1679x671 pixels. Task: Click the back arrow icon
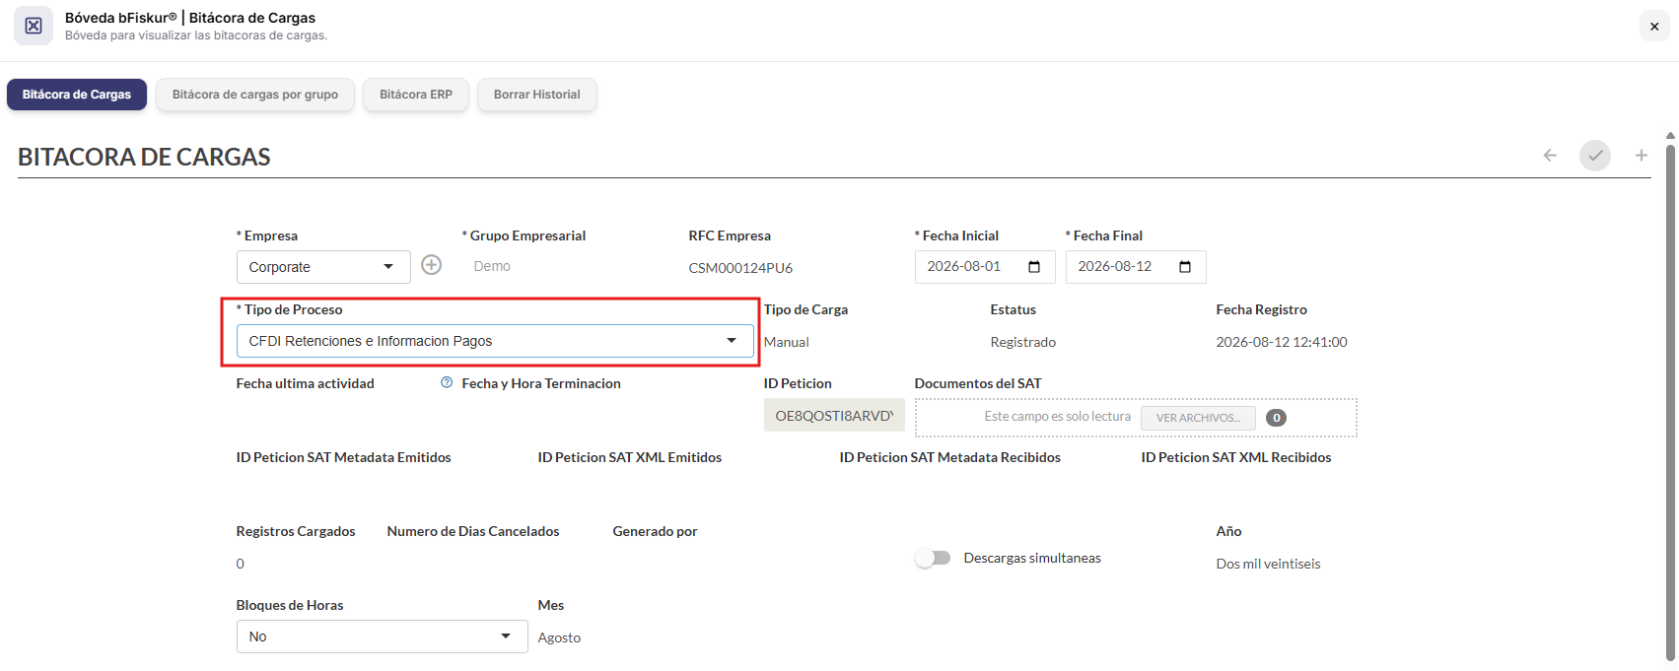pos(1550,156)
